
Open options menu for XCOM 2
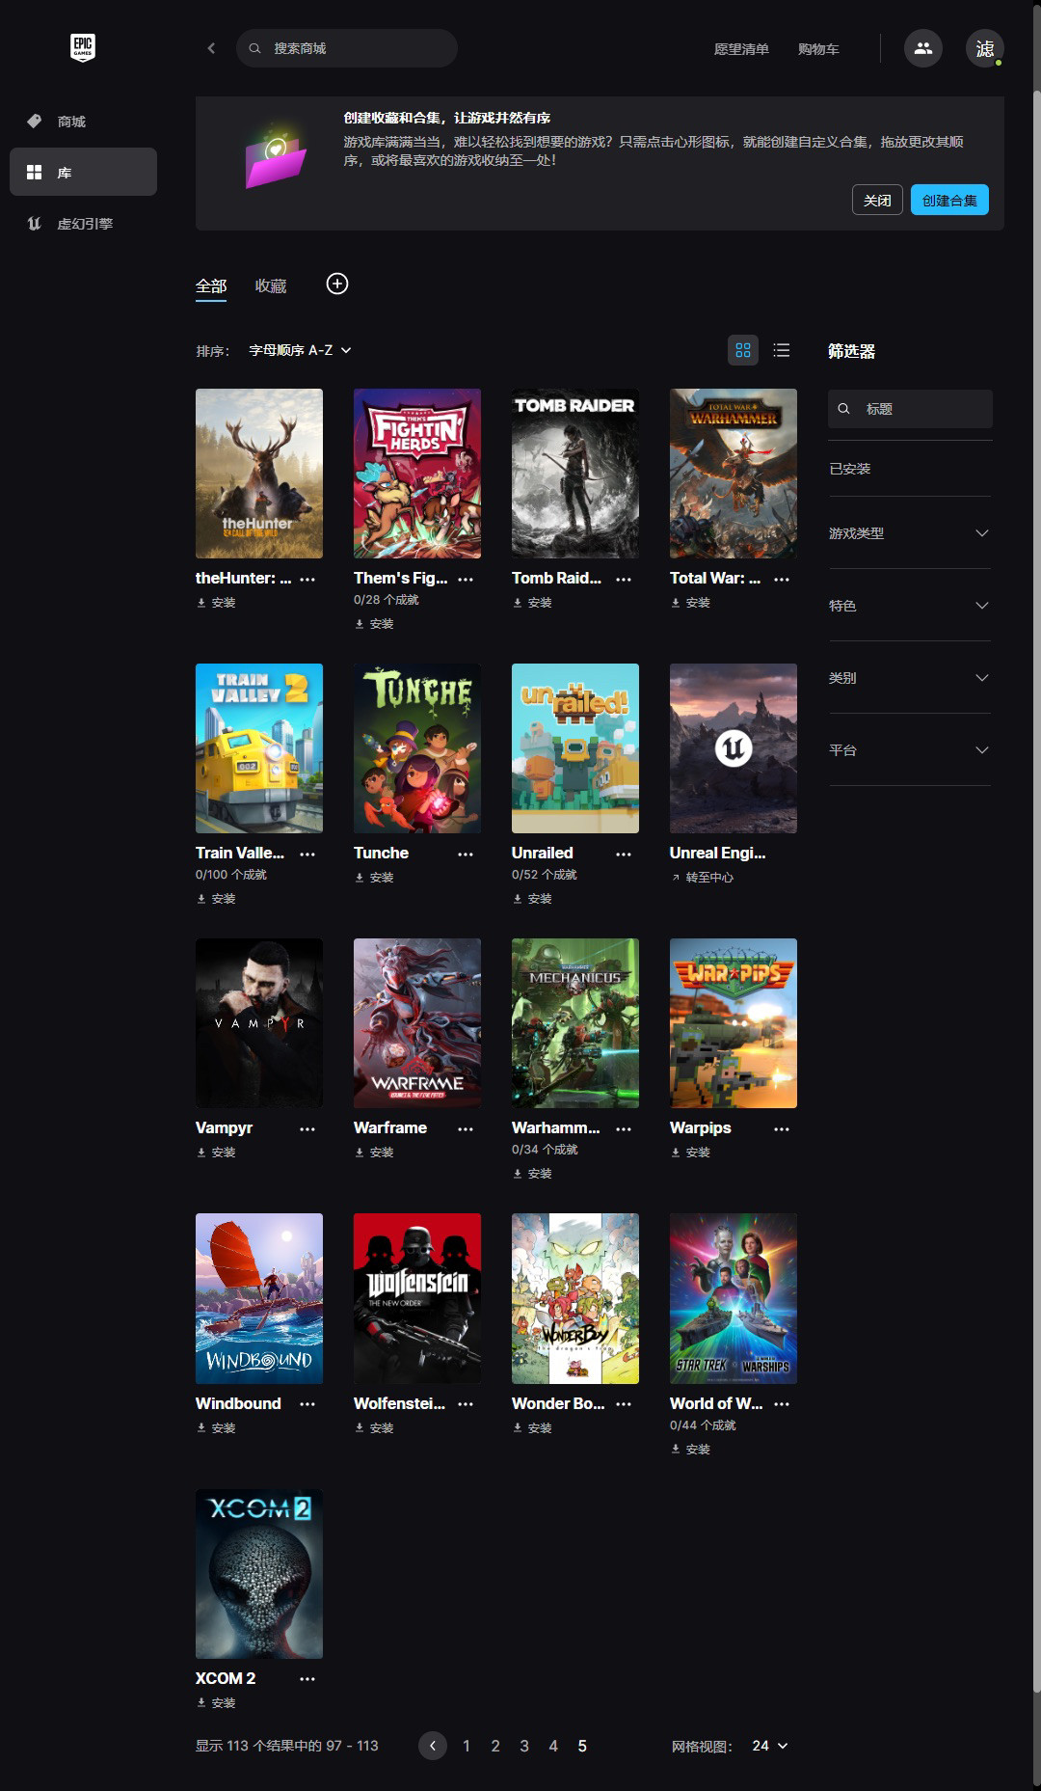coord(307,1678)
